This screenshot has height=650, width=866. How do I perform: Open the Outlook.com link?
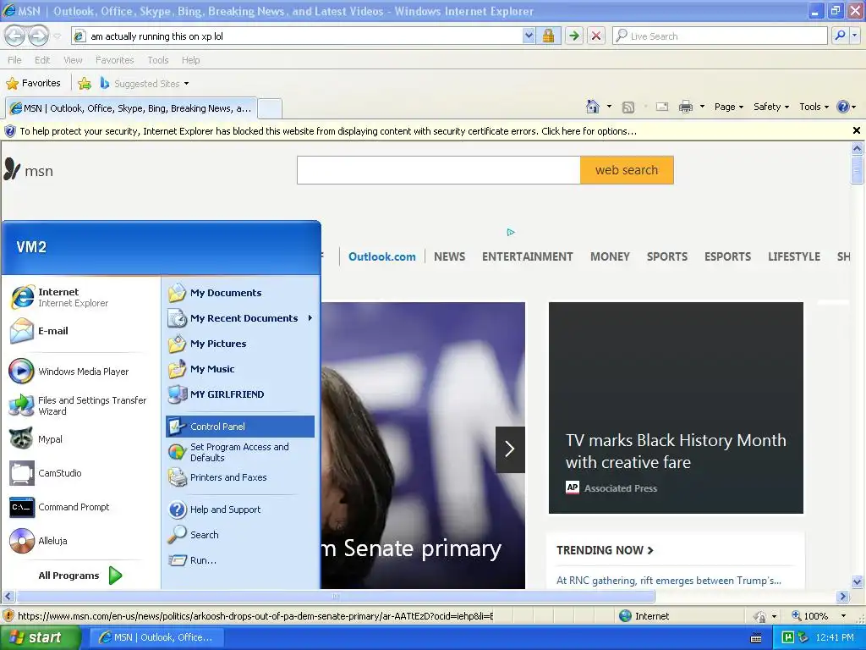(381, 256)
